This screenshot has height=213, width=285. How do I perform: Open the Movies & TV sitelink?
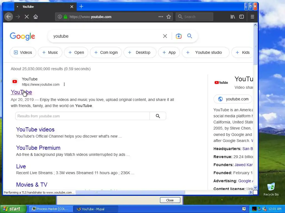point(32,184)
